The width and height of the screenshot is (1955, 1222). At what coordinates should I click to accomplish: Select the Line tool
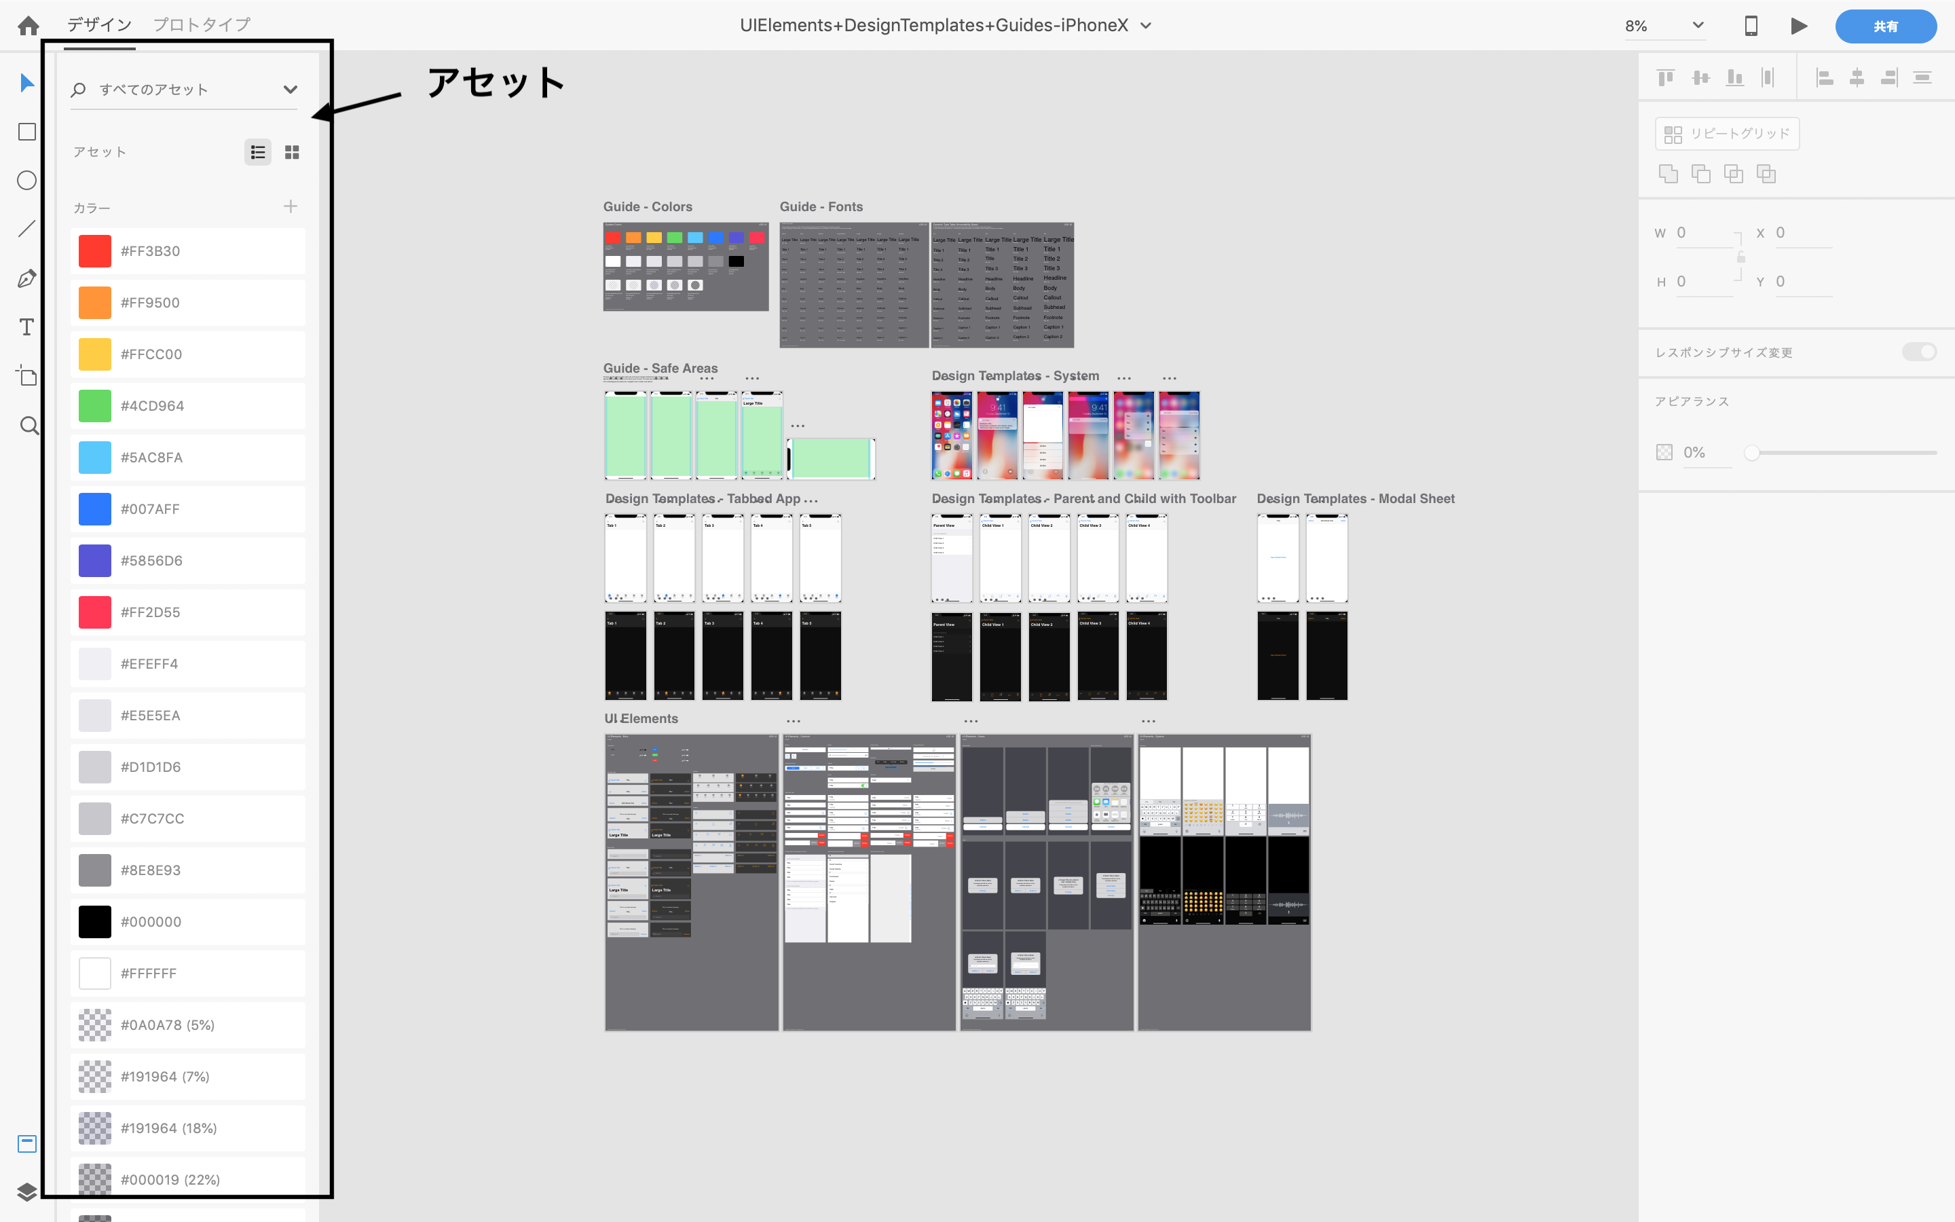tap(26, 229)
